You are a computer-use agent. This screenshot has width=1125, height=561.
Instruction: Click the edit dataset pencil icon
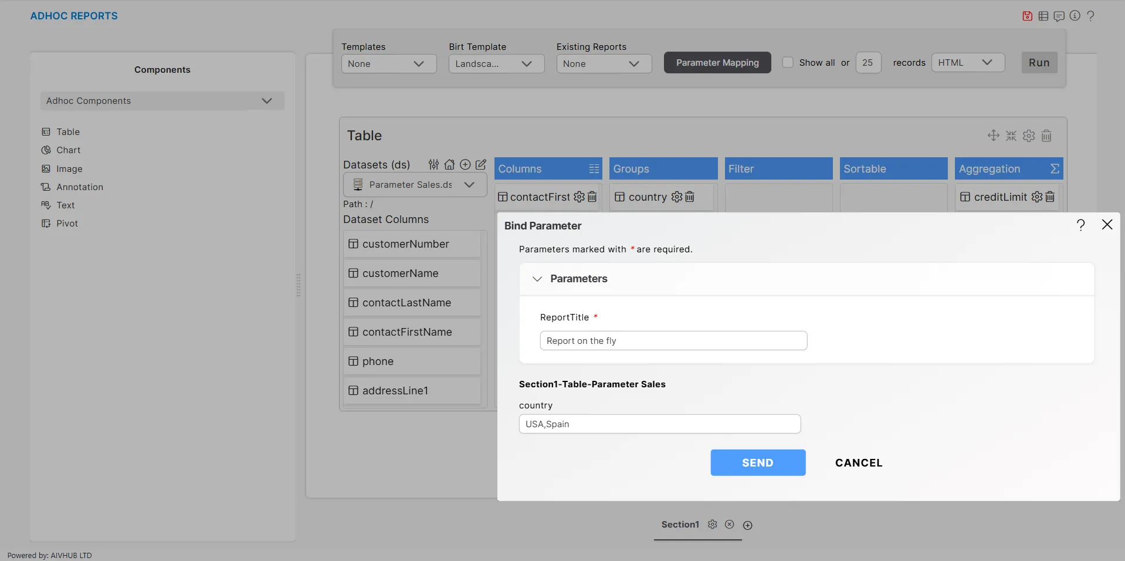click(481, 165)
